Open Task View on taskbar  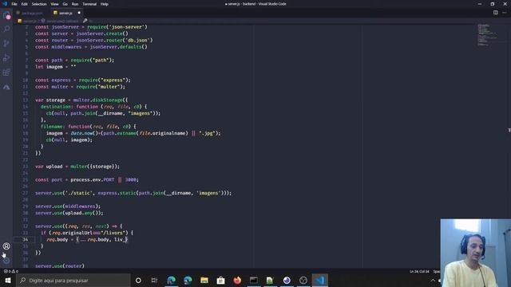[x=154, y=280]
